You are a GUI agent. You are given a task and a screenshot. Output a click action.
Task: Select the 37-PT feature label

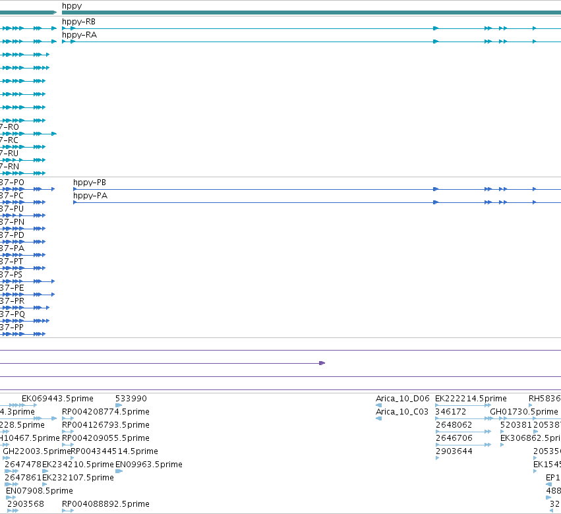[11, 262]
